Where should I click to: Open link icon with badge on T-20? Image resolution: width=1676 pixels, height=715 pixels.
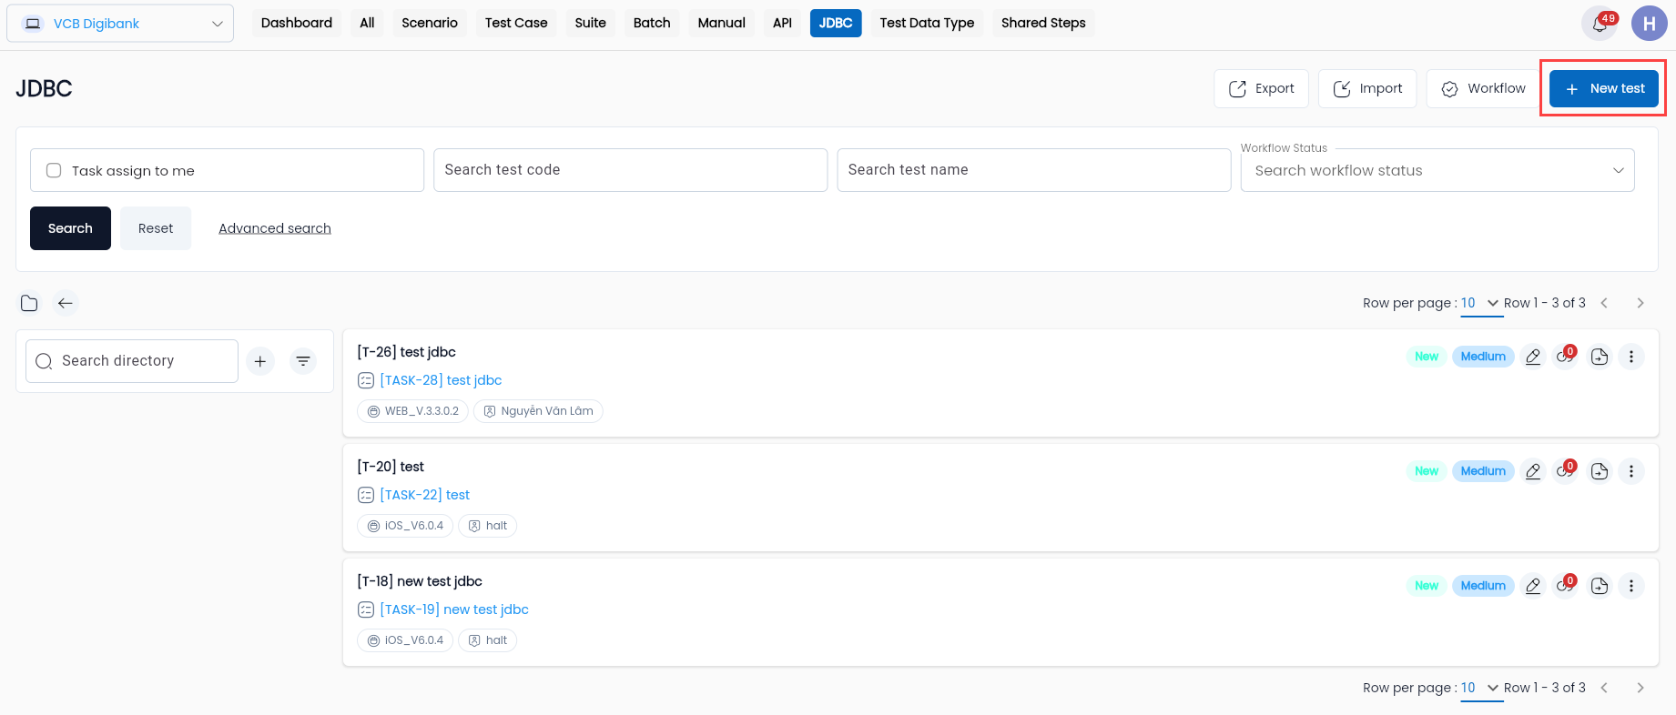coord(1566,471)
